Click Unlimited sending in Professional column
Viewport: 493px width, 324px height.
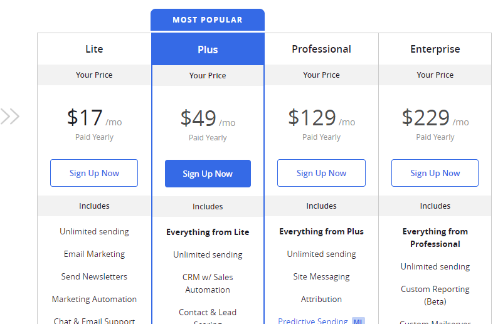point(321,254)
